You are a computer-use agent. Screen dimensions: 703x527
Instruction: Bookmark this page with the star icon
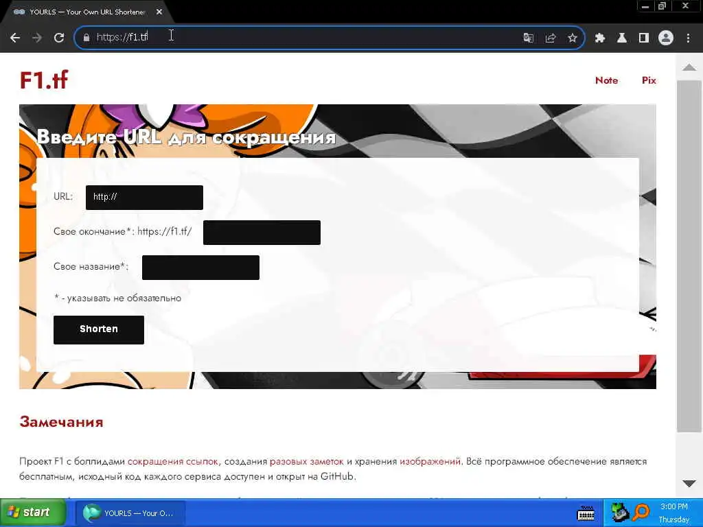click(573, 38)
